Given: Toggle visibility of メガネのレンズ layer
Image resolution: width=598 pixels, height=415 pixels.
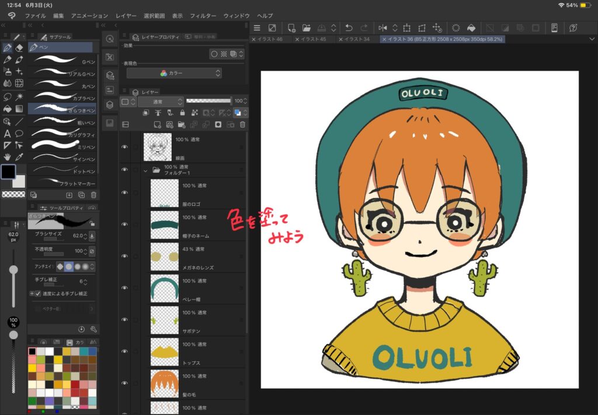Looking at the screenshot, I should click(124, 256).
